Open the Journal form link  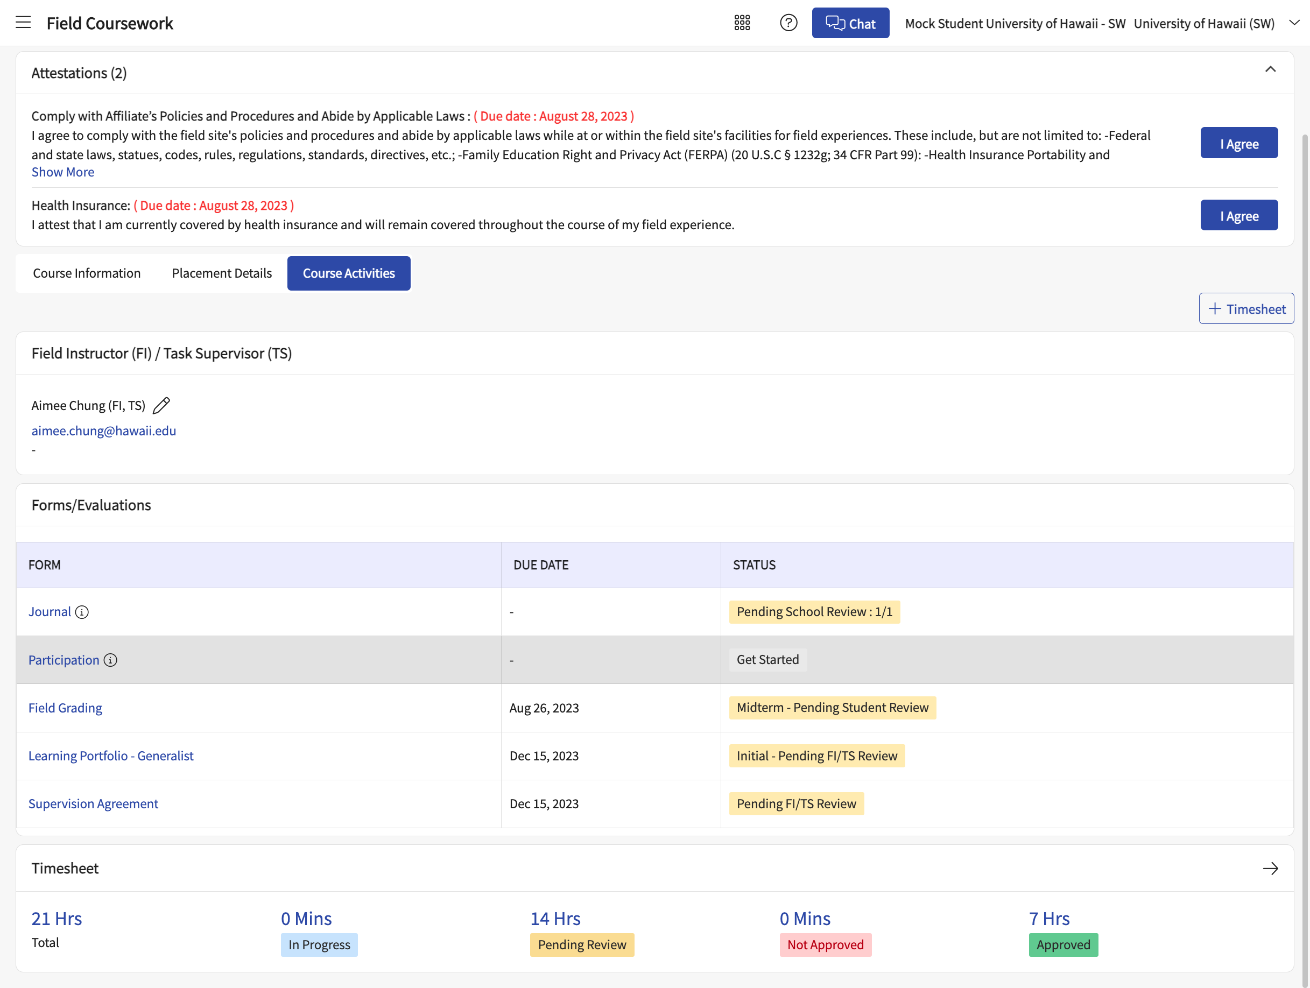click(x=50, y=611)
